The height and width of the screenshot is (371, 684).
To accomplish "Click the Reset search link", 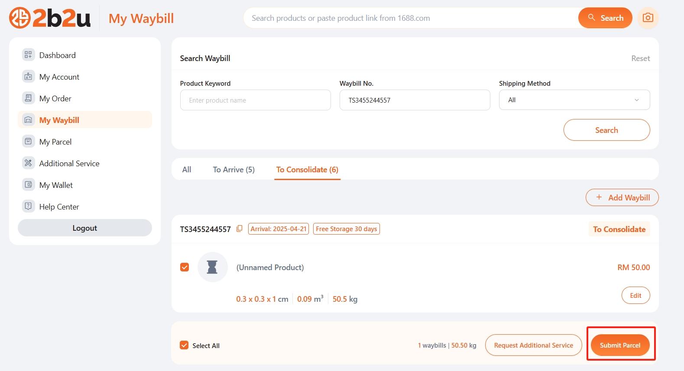I will point(640,58).
